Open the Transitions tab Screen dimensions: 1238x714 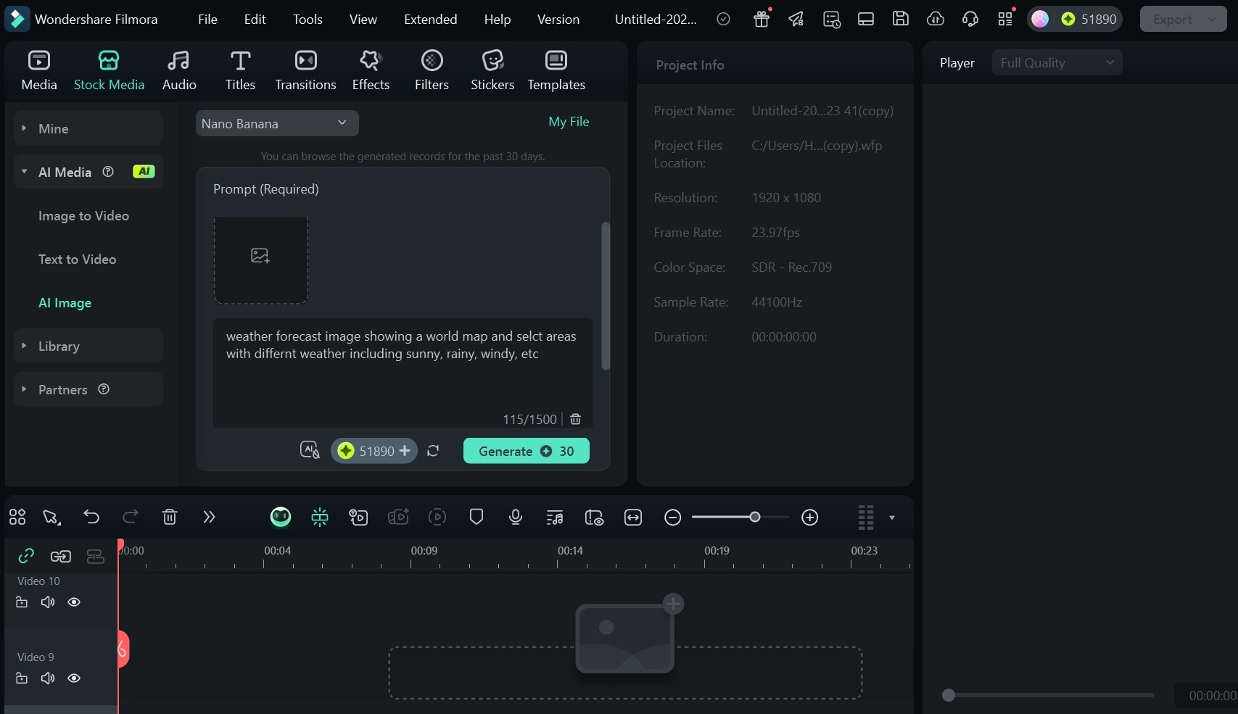(x=305, y=70)
